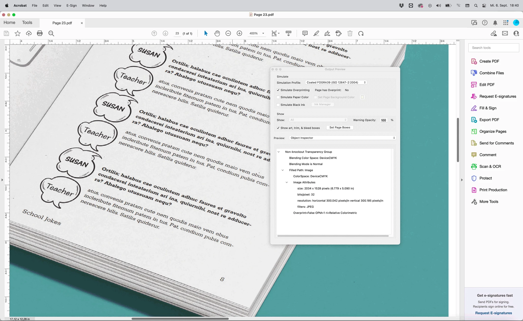Image resolution: width=523 pixels, height=321 pixels.
Task: Enable Simulate Paper Color checkbox
Action: 278,97
